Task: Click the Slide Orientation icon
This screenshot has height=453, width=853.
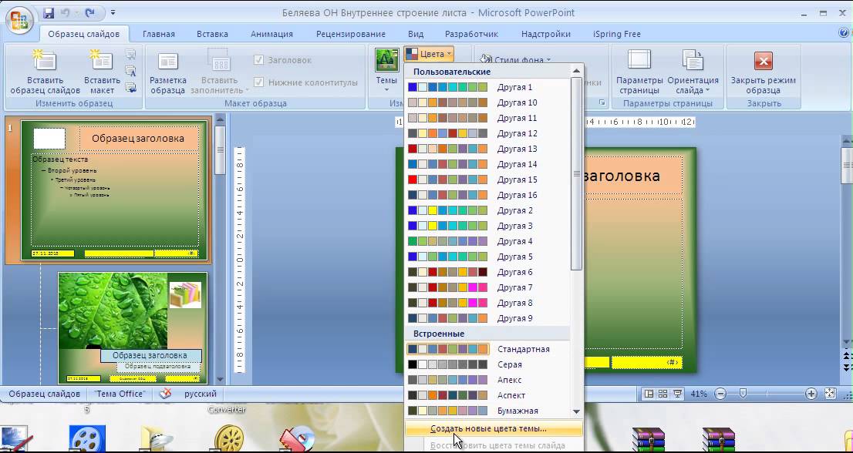Action: (x=693, y=61)
